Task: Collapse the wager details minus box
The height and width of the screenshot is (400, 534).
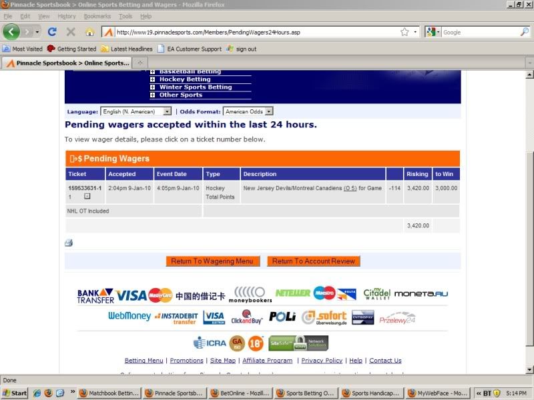Action: point(87,196)
